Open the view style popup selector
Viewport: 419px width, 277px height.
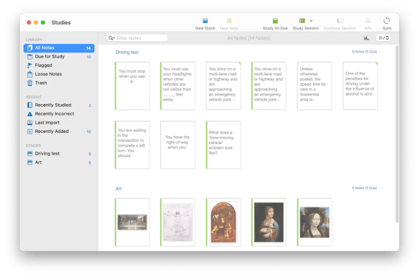tap(384, 38)
